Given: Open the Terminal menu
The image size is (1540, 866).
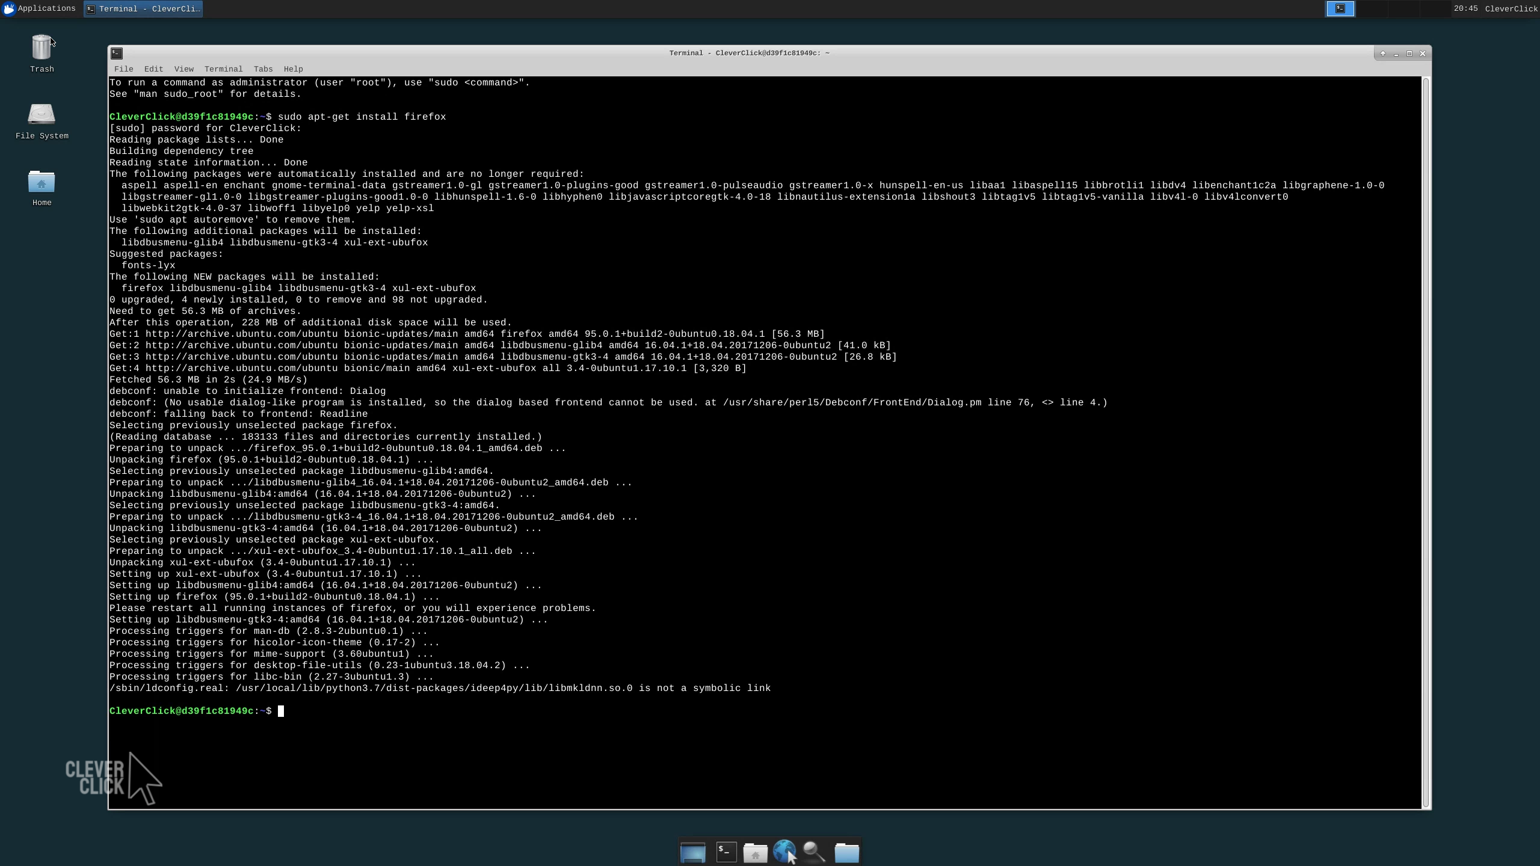Looking at the screenshot, I should click(x=223, y=69).
